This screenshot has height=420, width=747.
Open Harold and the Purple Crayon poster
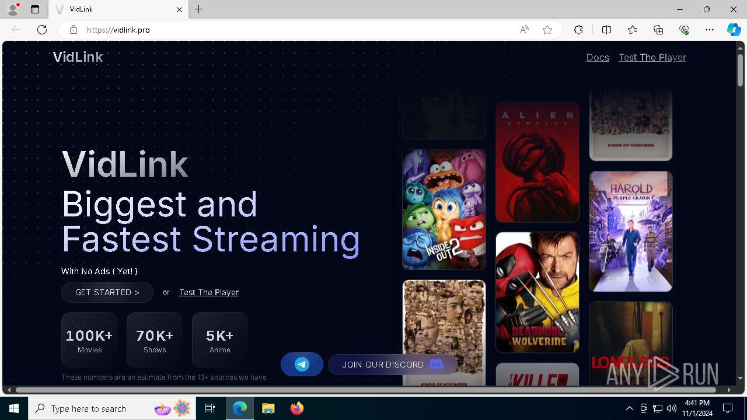pyautogui.click(x=631, y=232)
